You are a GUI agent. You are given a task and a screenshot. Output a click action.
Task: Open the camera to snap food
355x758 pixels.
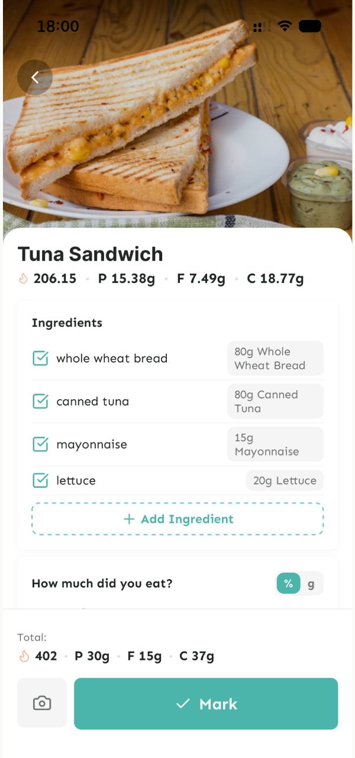click(x=42, y=703)
